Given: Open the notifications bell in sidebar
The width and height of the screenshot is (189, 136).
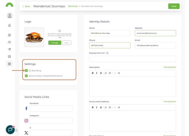Looking at the screenshot, I should point(9,25).
